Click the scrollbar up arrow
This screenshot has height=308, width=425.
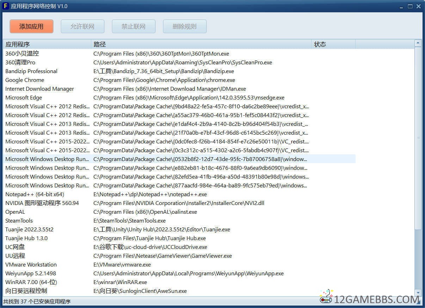point(418,44)
